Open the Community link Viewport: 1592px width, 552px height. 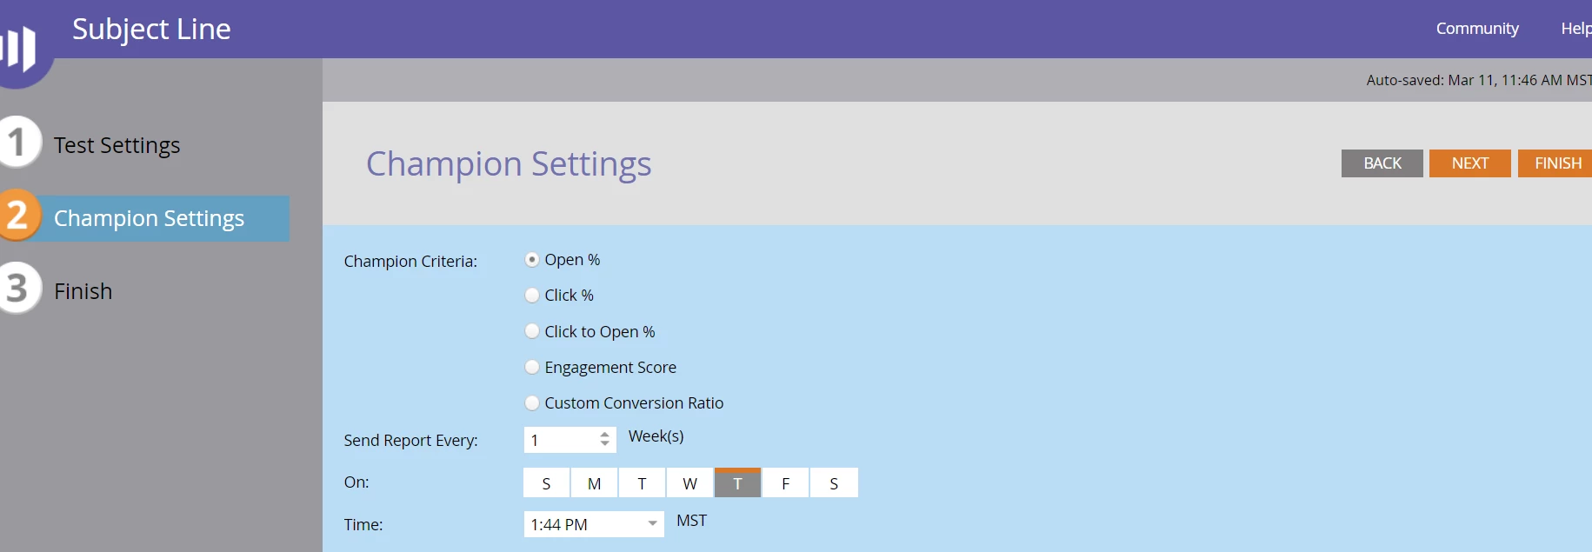pos(1477,29)
